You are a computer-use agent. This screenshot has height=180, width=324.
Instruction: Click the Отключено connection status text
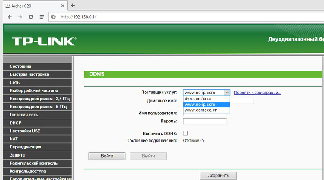[194, 141]
